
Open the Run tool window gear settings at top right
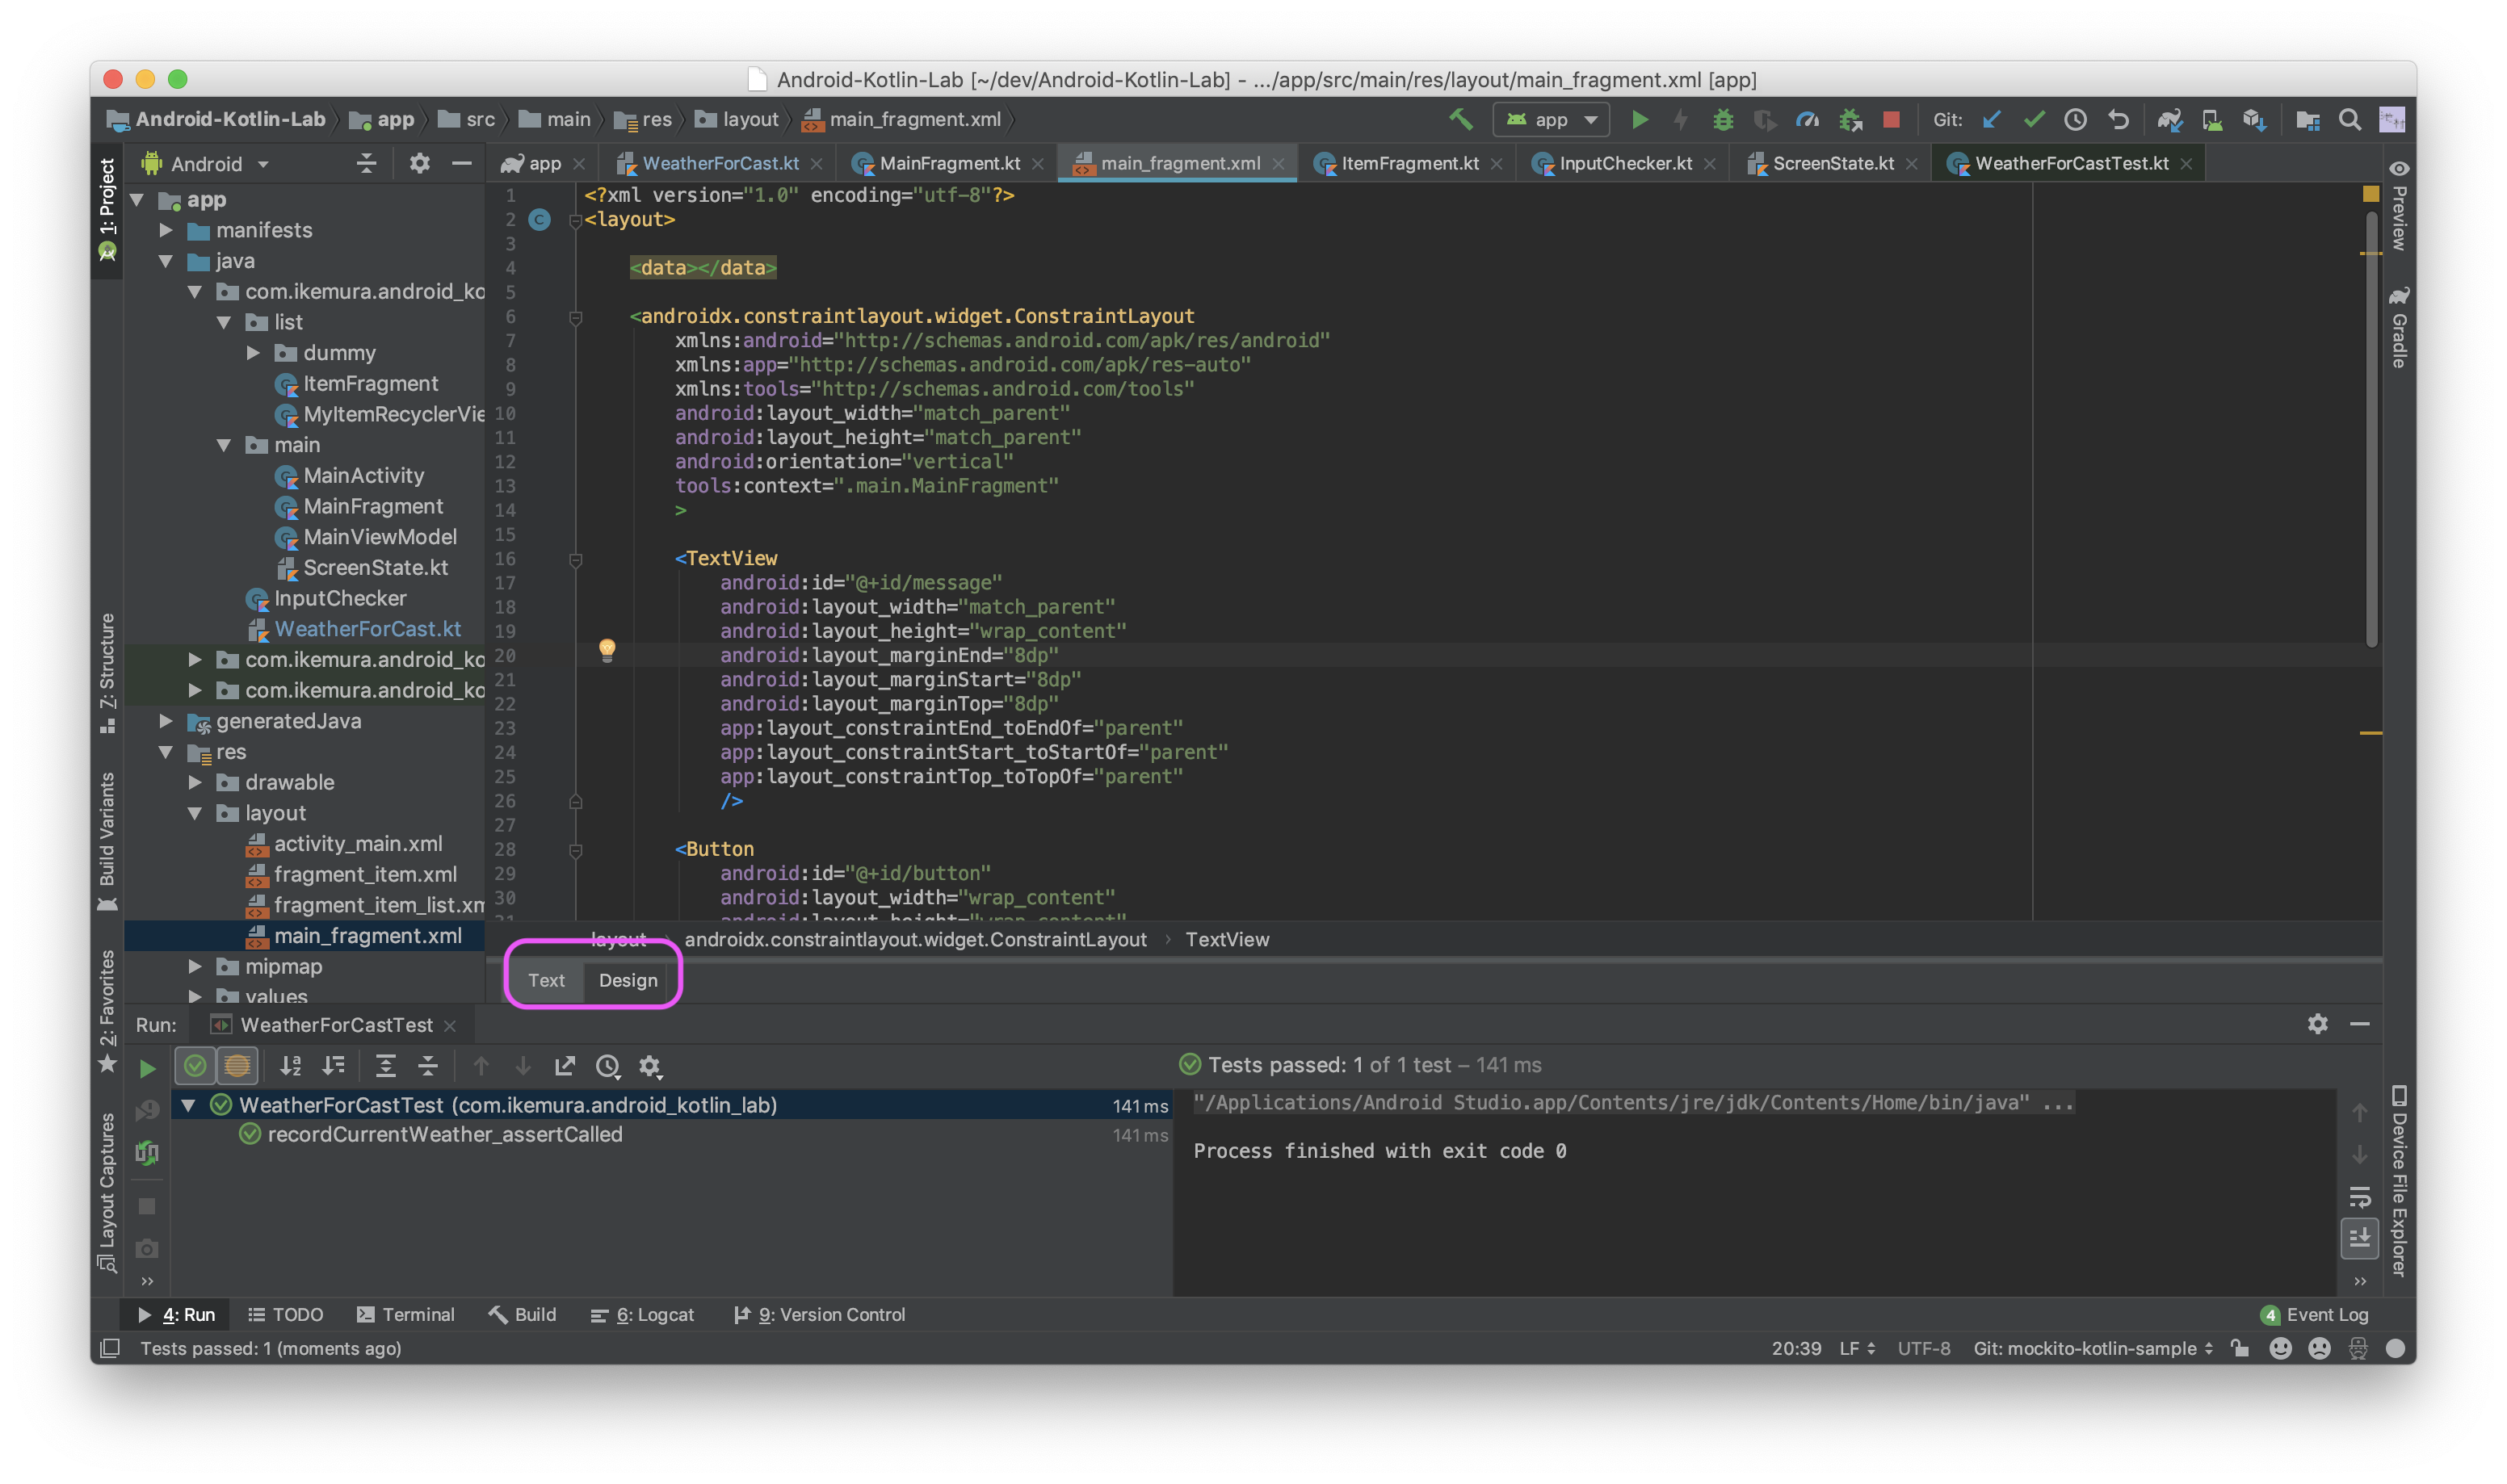click(2317, 1024)
